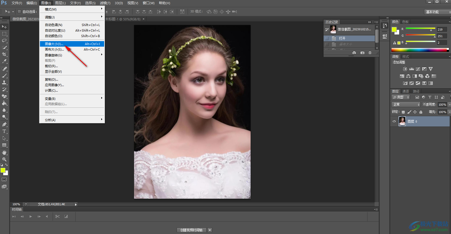
Task: Hide 图层 0 with the eye icon
Action: 394,121
